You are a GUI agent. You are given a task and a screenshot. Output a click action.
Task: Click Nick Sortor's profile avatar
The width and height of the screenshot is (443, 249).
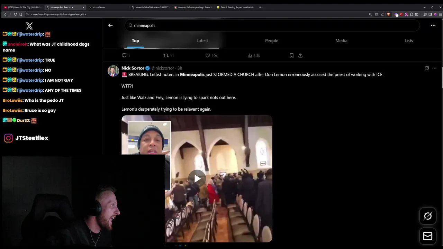113,71
